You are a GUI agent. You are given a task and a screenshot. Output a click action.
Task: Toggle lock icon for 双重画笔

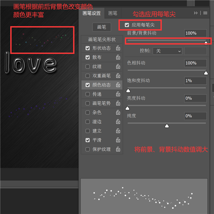pyautogui.click(x=118, y=76)
